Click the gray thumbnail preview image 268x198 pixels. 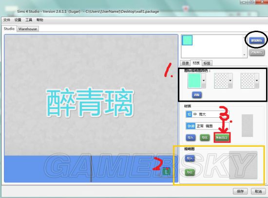coord(243,165)
